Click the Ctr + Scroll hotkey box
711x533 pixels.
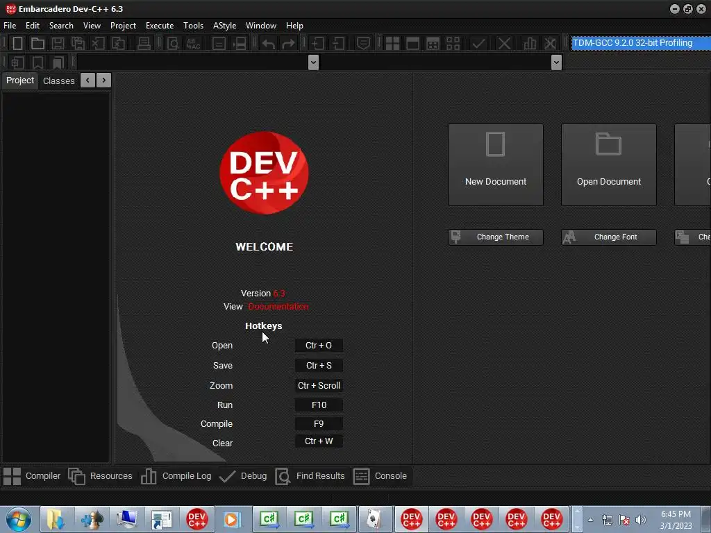[x=319, y=386]
